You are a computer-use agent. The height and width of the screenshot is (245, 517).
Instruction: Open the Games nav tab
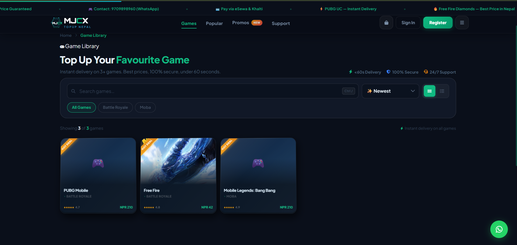coord(189,23)
